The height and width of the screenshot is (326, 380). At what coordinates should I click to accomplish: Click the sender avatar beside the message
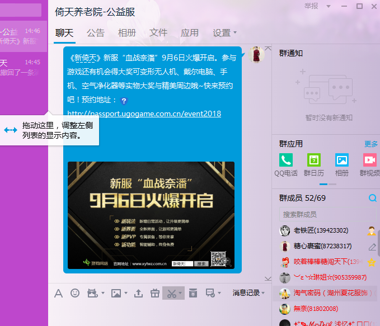click(x=256, y=54)
